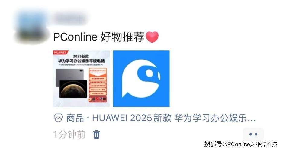
Task: Click the 搜狐号@PConline太平洋科技 watermark
Action: point(241,144)
